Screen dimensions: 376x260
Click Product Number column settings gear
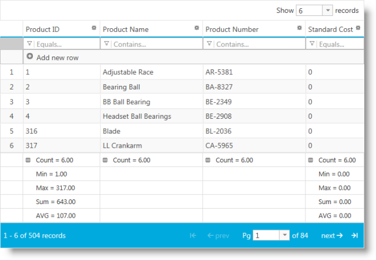click(x=300, y=28)
